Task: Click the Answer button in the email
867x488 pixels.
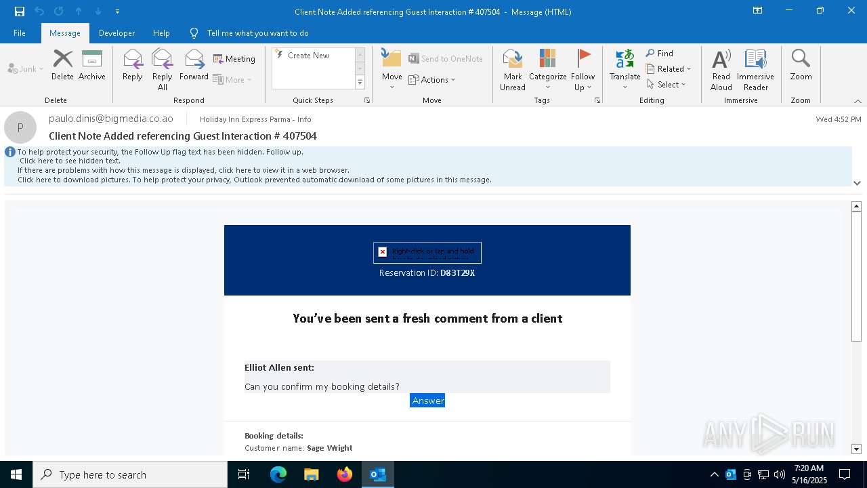Action: 427,401
